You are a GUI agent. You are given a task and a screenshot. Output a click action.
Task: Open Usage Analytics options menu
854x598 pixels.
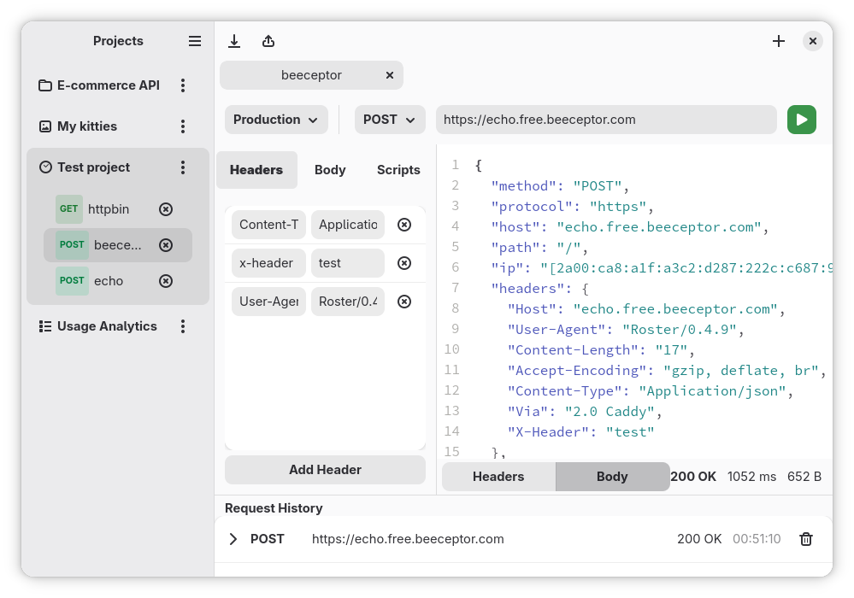[x=183, y=326]
